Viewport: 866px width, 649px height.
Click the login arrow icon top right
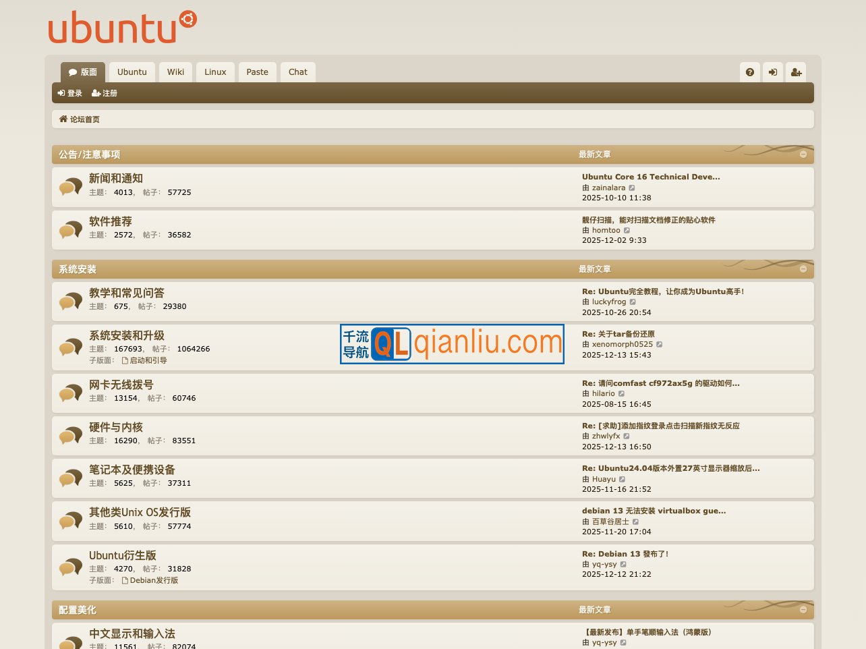tap(773, 72)
